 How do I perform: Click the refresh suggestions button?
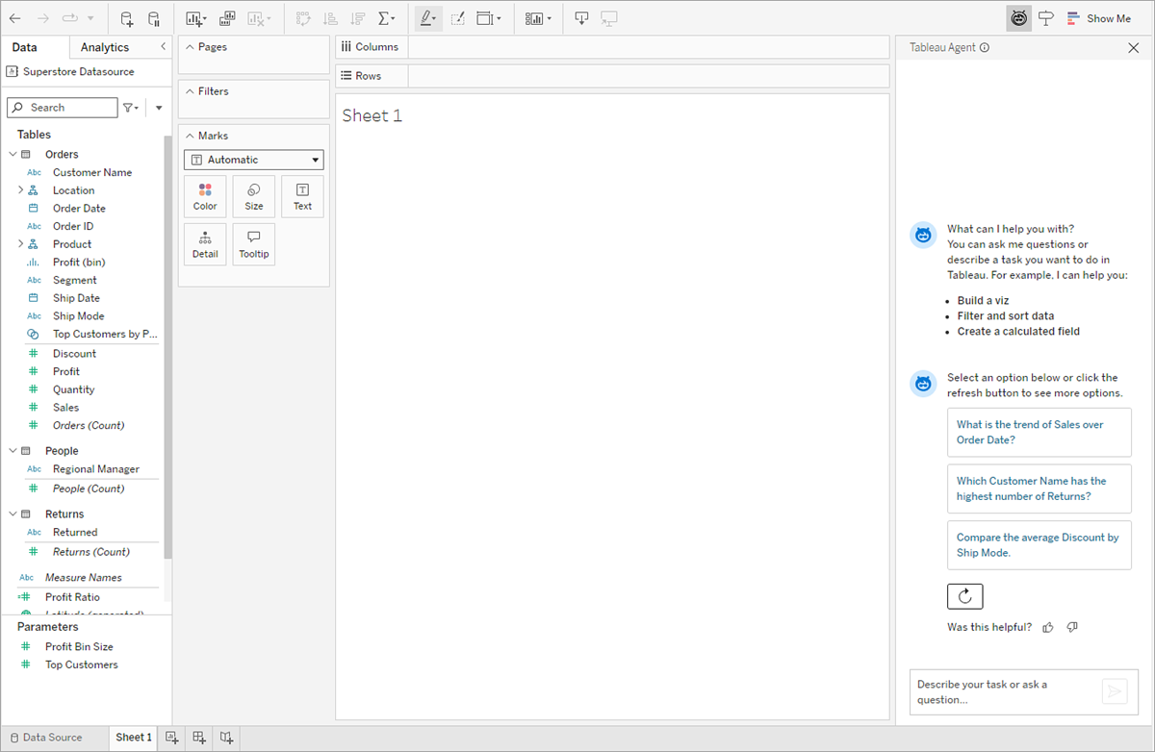pyautogui.click(x=964, y=596)
